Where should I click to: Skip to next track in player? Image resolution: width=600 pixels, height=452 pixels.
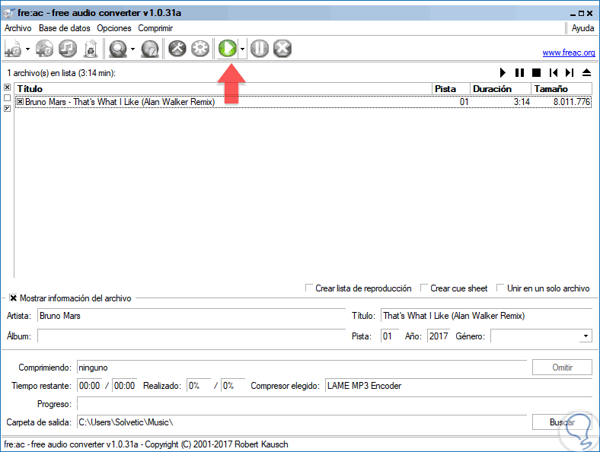[x=570, y=72]
